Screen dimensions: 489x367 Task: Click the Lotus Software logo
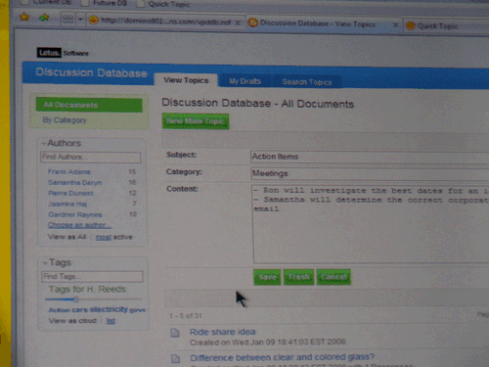(x=63, y=53)
